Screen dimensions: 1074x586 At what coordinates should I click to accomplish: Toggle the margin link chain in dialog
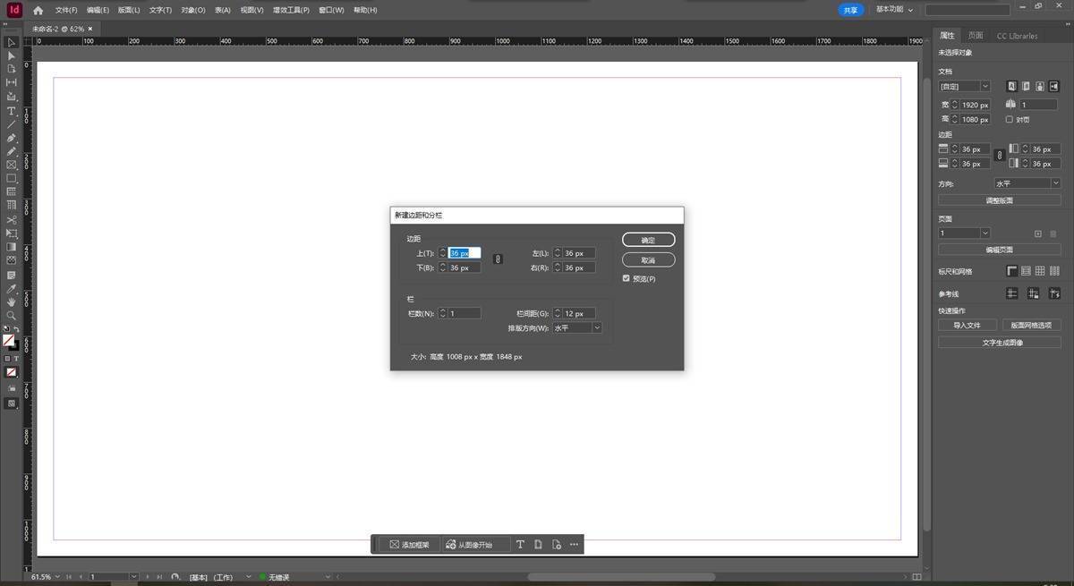[499, 259]
